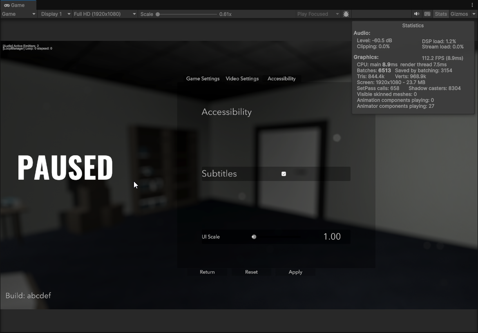The image size is (478, 333).
Task: Click the Return button
Action: click(x=207, y=272)
